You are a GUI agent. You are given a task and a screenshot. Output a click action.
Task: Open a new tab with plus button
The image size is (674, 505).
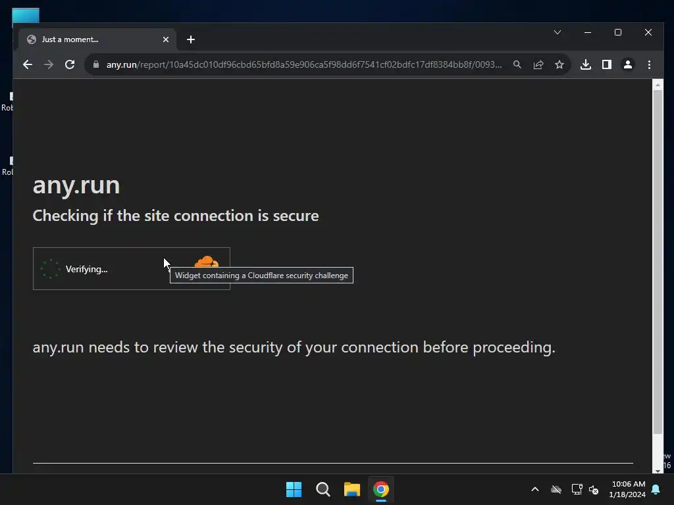(x=191, y=39)
